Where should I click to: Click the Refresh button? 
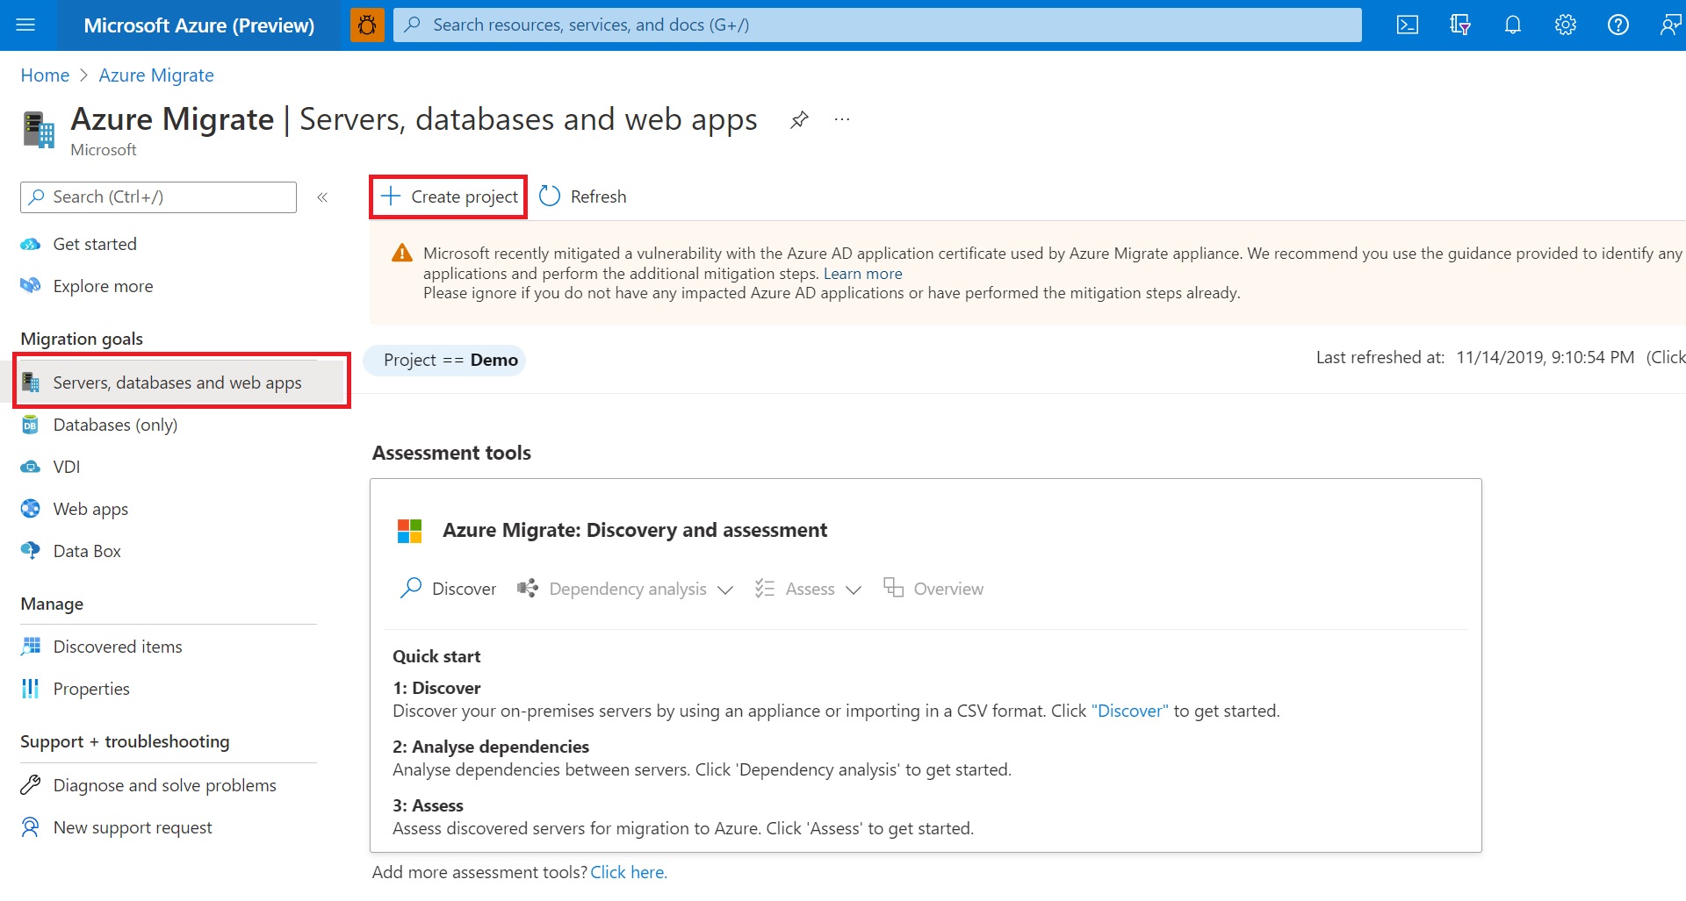583,197
